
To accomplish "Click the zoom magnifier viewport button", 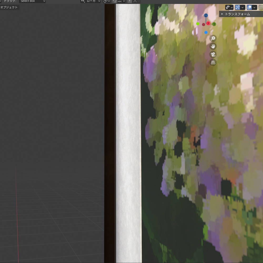I will (x=213, y=38).
